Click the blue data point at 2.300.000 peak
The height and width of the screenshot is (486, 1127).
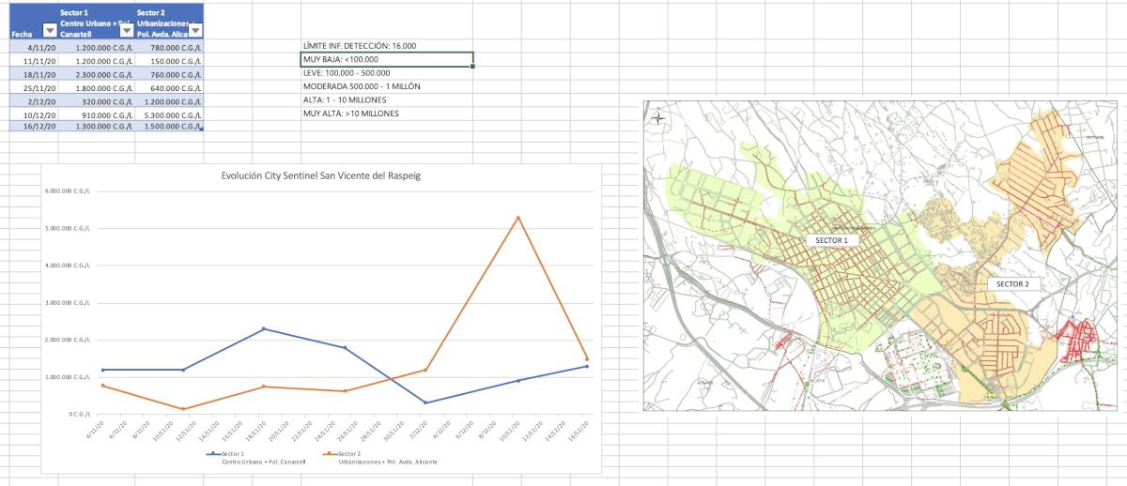pos(263,328)
